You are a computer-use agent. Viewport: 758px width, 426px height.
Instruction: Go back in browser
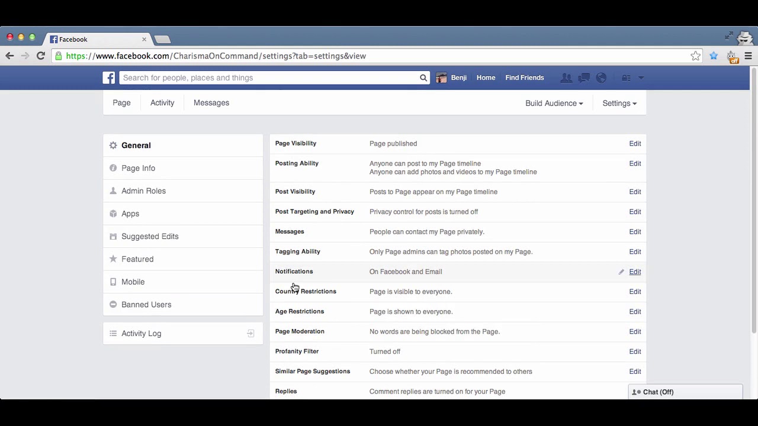9,56
